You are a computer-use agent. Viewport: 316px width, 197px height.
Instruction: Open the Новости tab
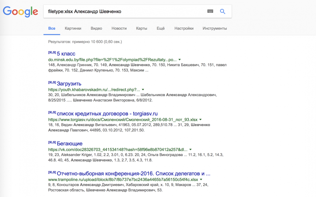tap(119, 28)
